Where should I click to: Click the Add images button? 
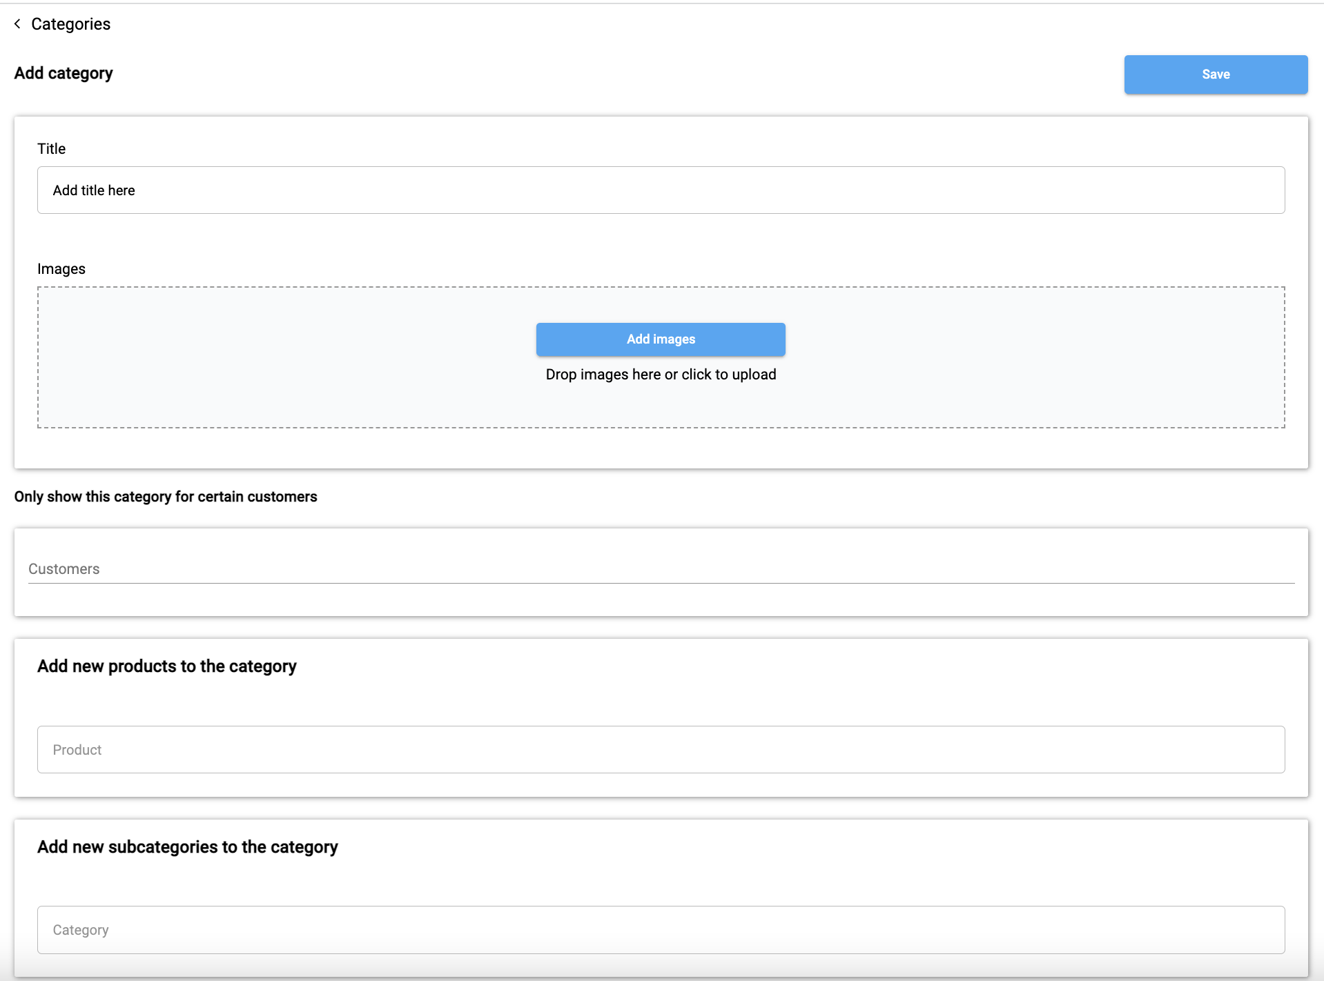pyautogui.click(x=660, y=339)
